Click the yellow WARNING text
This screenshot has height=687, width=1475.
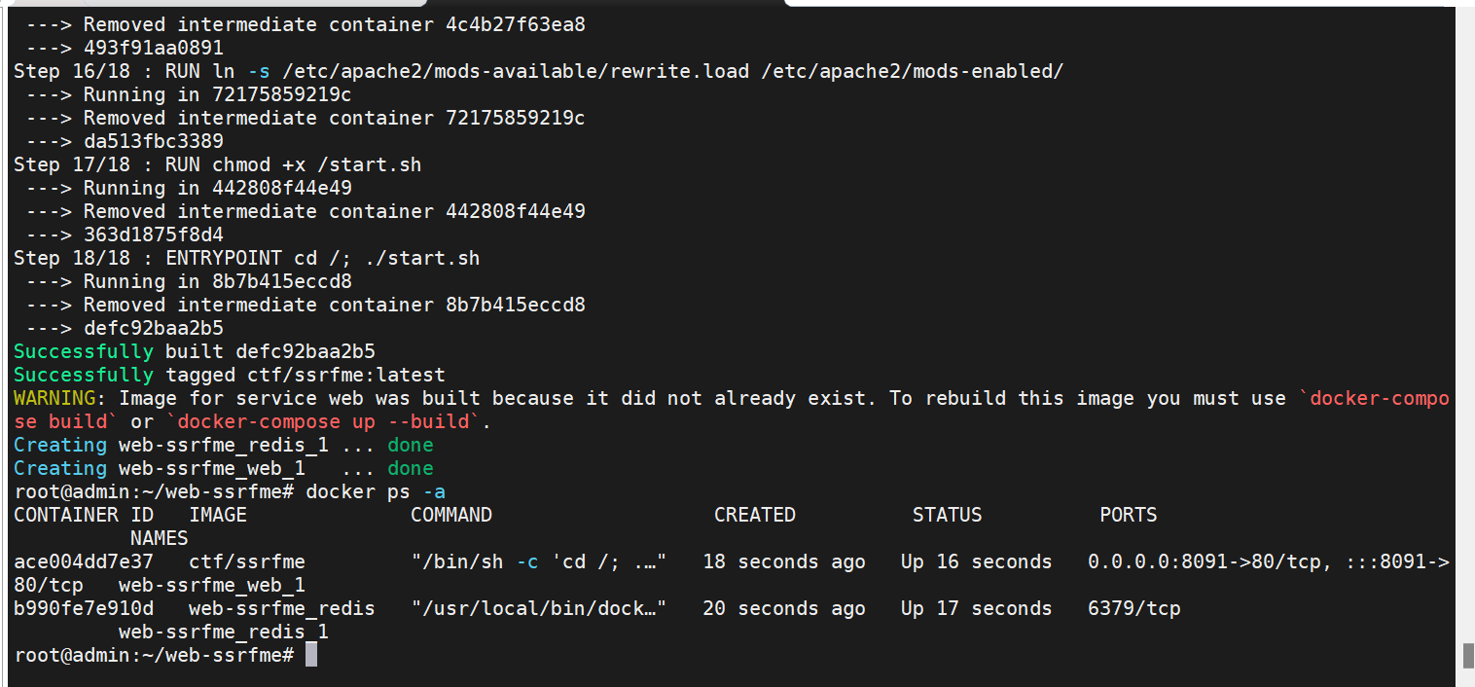pyautogui.click(x=54, y=398)
